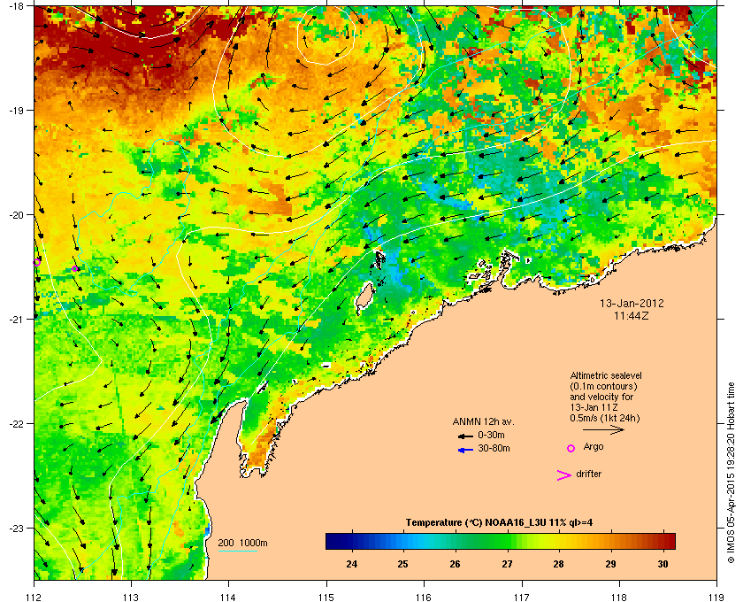The width and height of the screenshot is (743, 602).
Task: Click the longitude axis label 119
Action: [x=716, y=598]
